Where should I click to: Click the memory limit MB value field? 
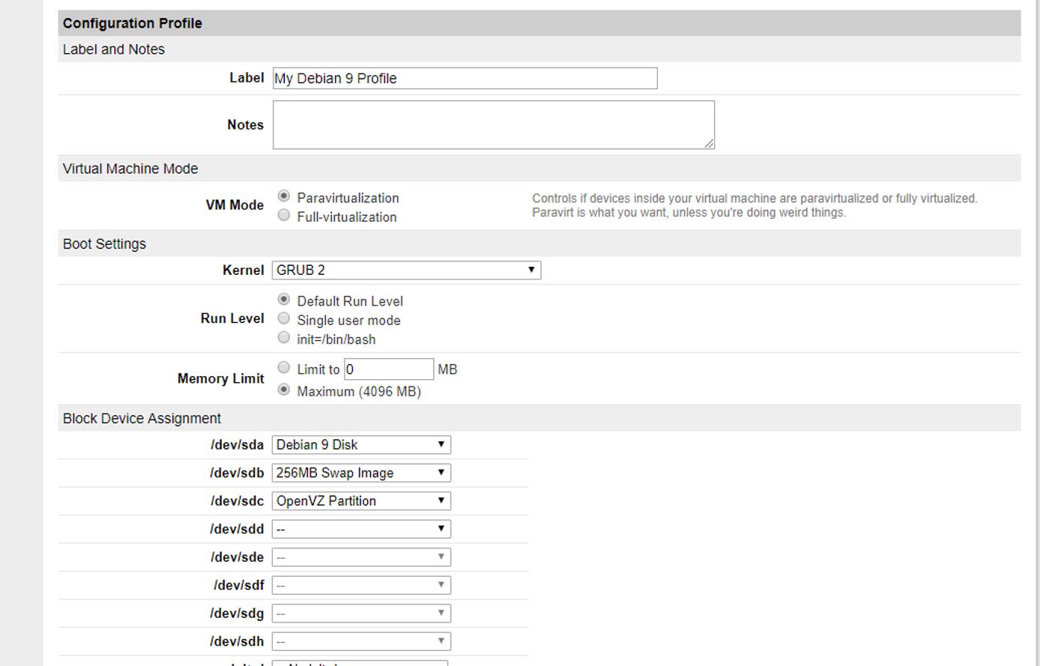388,368
